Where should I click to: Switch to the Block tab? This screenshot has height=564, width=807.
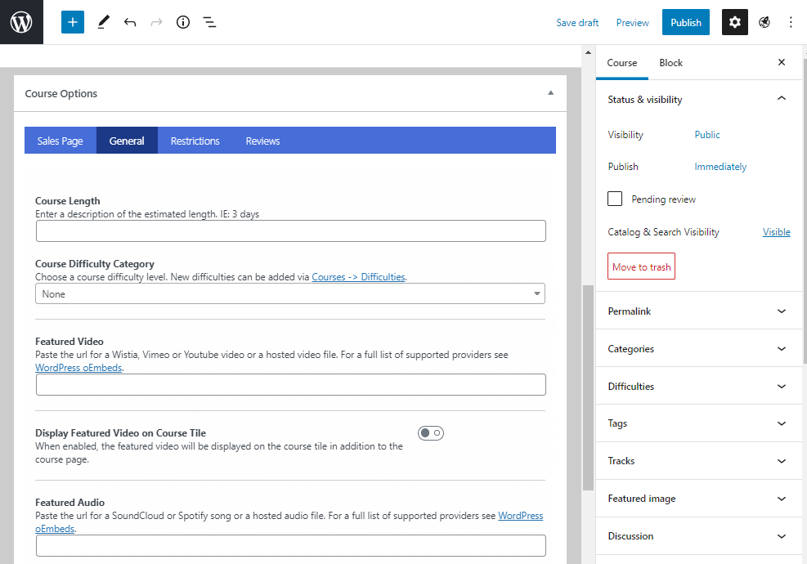pyautogui.click(x=670, y=63)
